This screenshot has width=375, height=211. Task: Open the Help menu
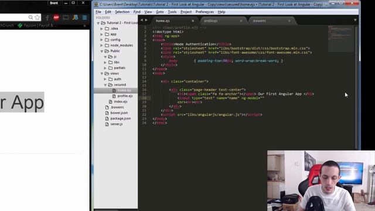click(221, 12)
